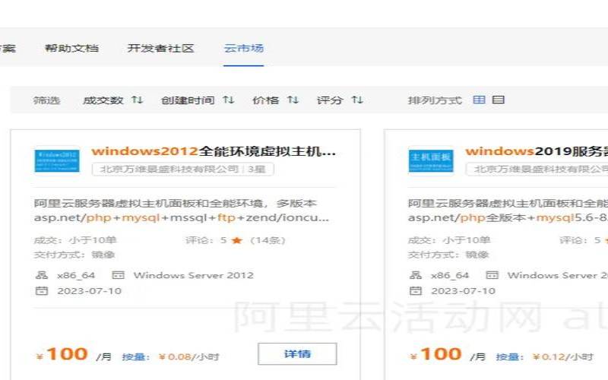Click 交付方式: 镜像 on windows2019 card

[448, 255]
